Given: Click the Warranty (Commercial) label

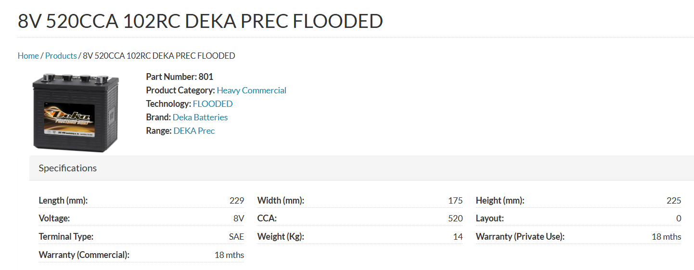Looking at the screenshot, I should click(84, 255).
